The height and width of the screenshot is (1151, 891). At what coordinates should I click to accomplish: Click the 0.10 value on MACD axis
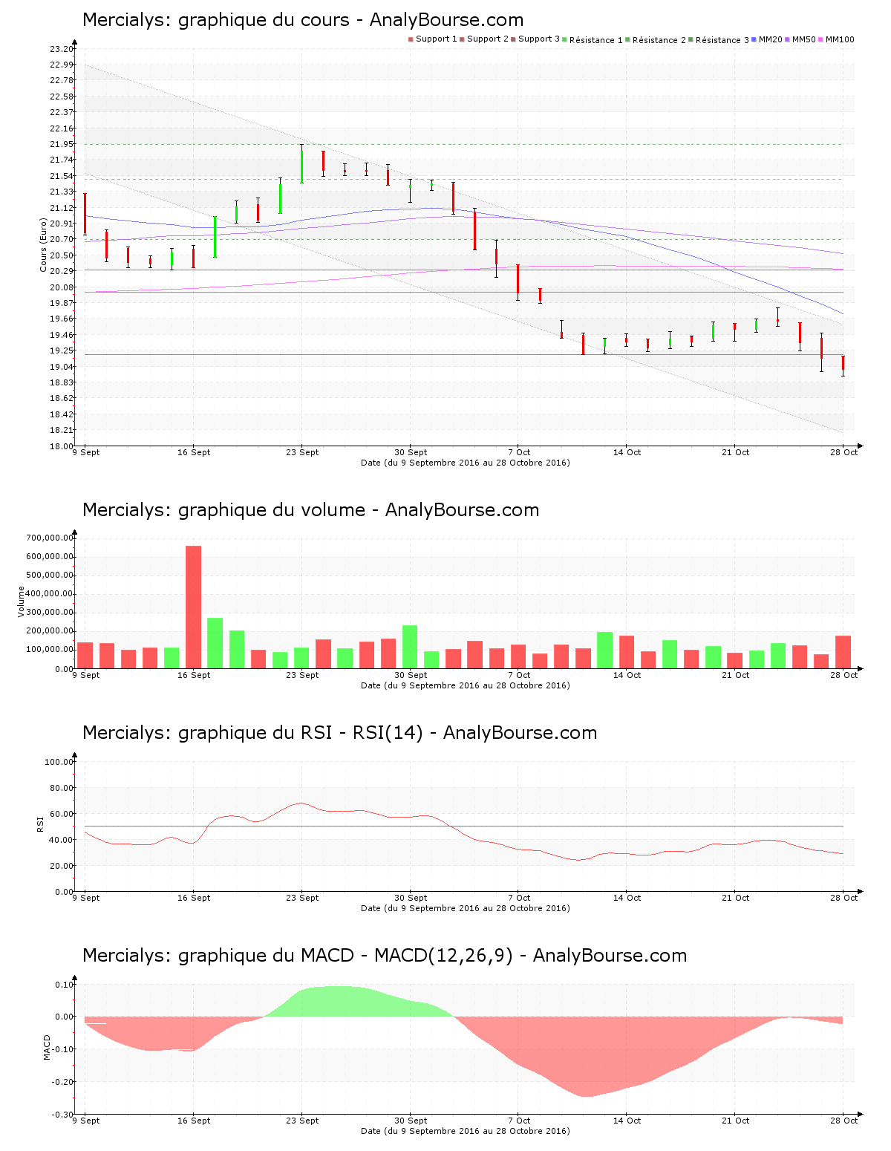coord(64,985)
